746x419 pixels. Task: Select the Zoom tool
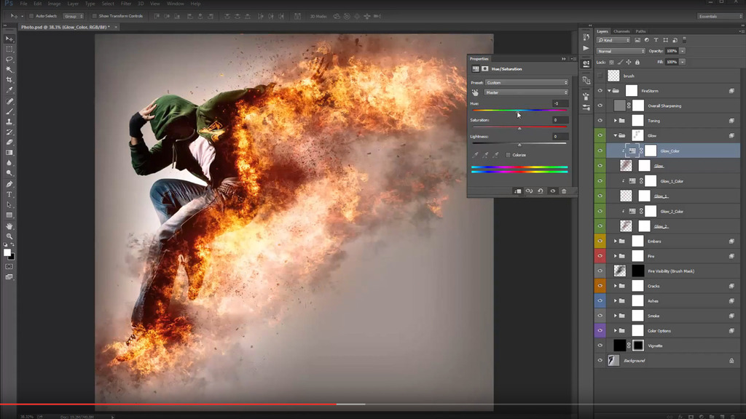pos(9,236)
